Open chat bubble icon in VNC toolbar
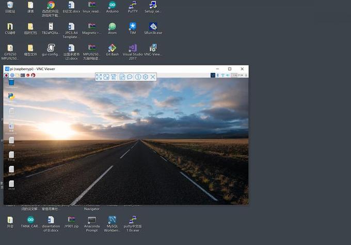Viewport: 351px width, 245px height. point(130,77)
